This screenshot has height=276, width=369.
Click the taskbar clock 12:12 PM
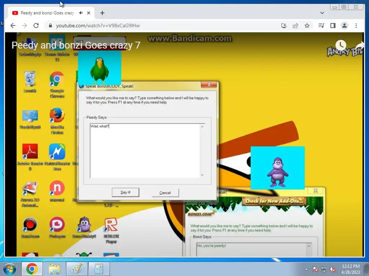[351, 269]
